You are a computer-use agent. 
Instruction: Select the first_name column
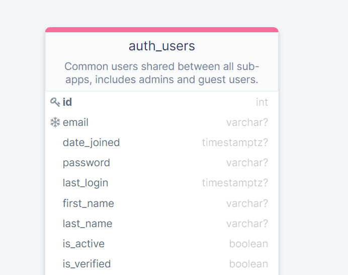(162, 203)
